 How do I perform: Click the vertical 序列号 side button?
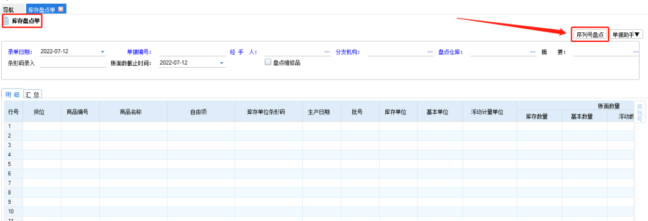click(640, 112)
